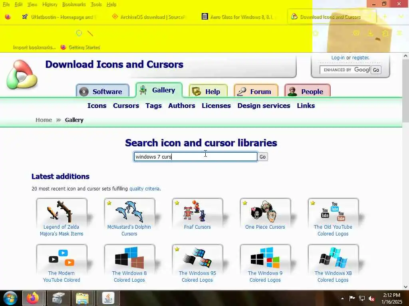
Task: Open the View menu
Action: pyautogui.click(x=32, y=4)
